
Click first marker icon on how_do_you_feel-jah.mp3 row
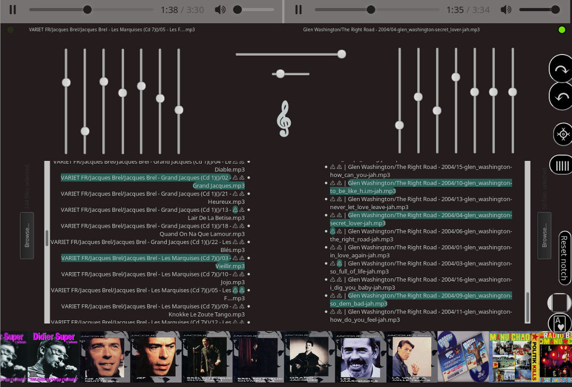point(333,311)
